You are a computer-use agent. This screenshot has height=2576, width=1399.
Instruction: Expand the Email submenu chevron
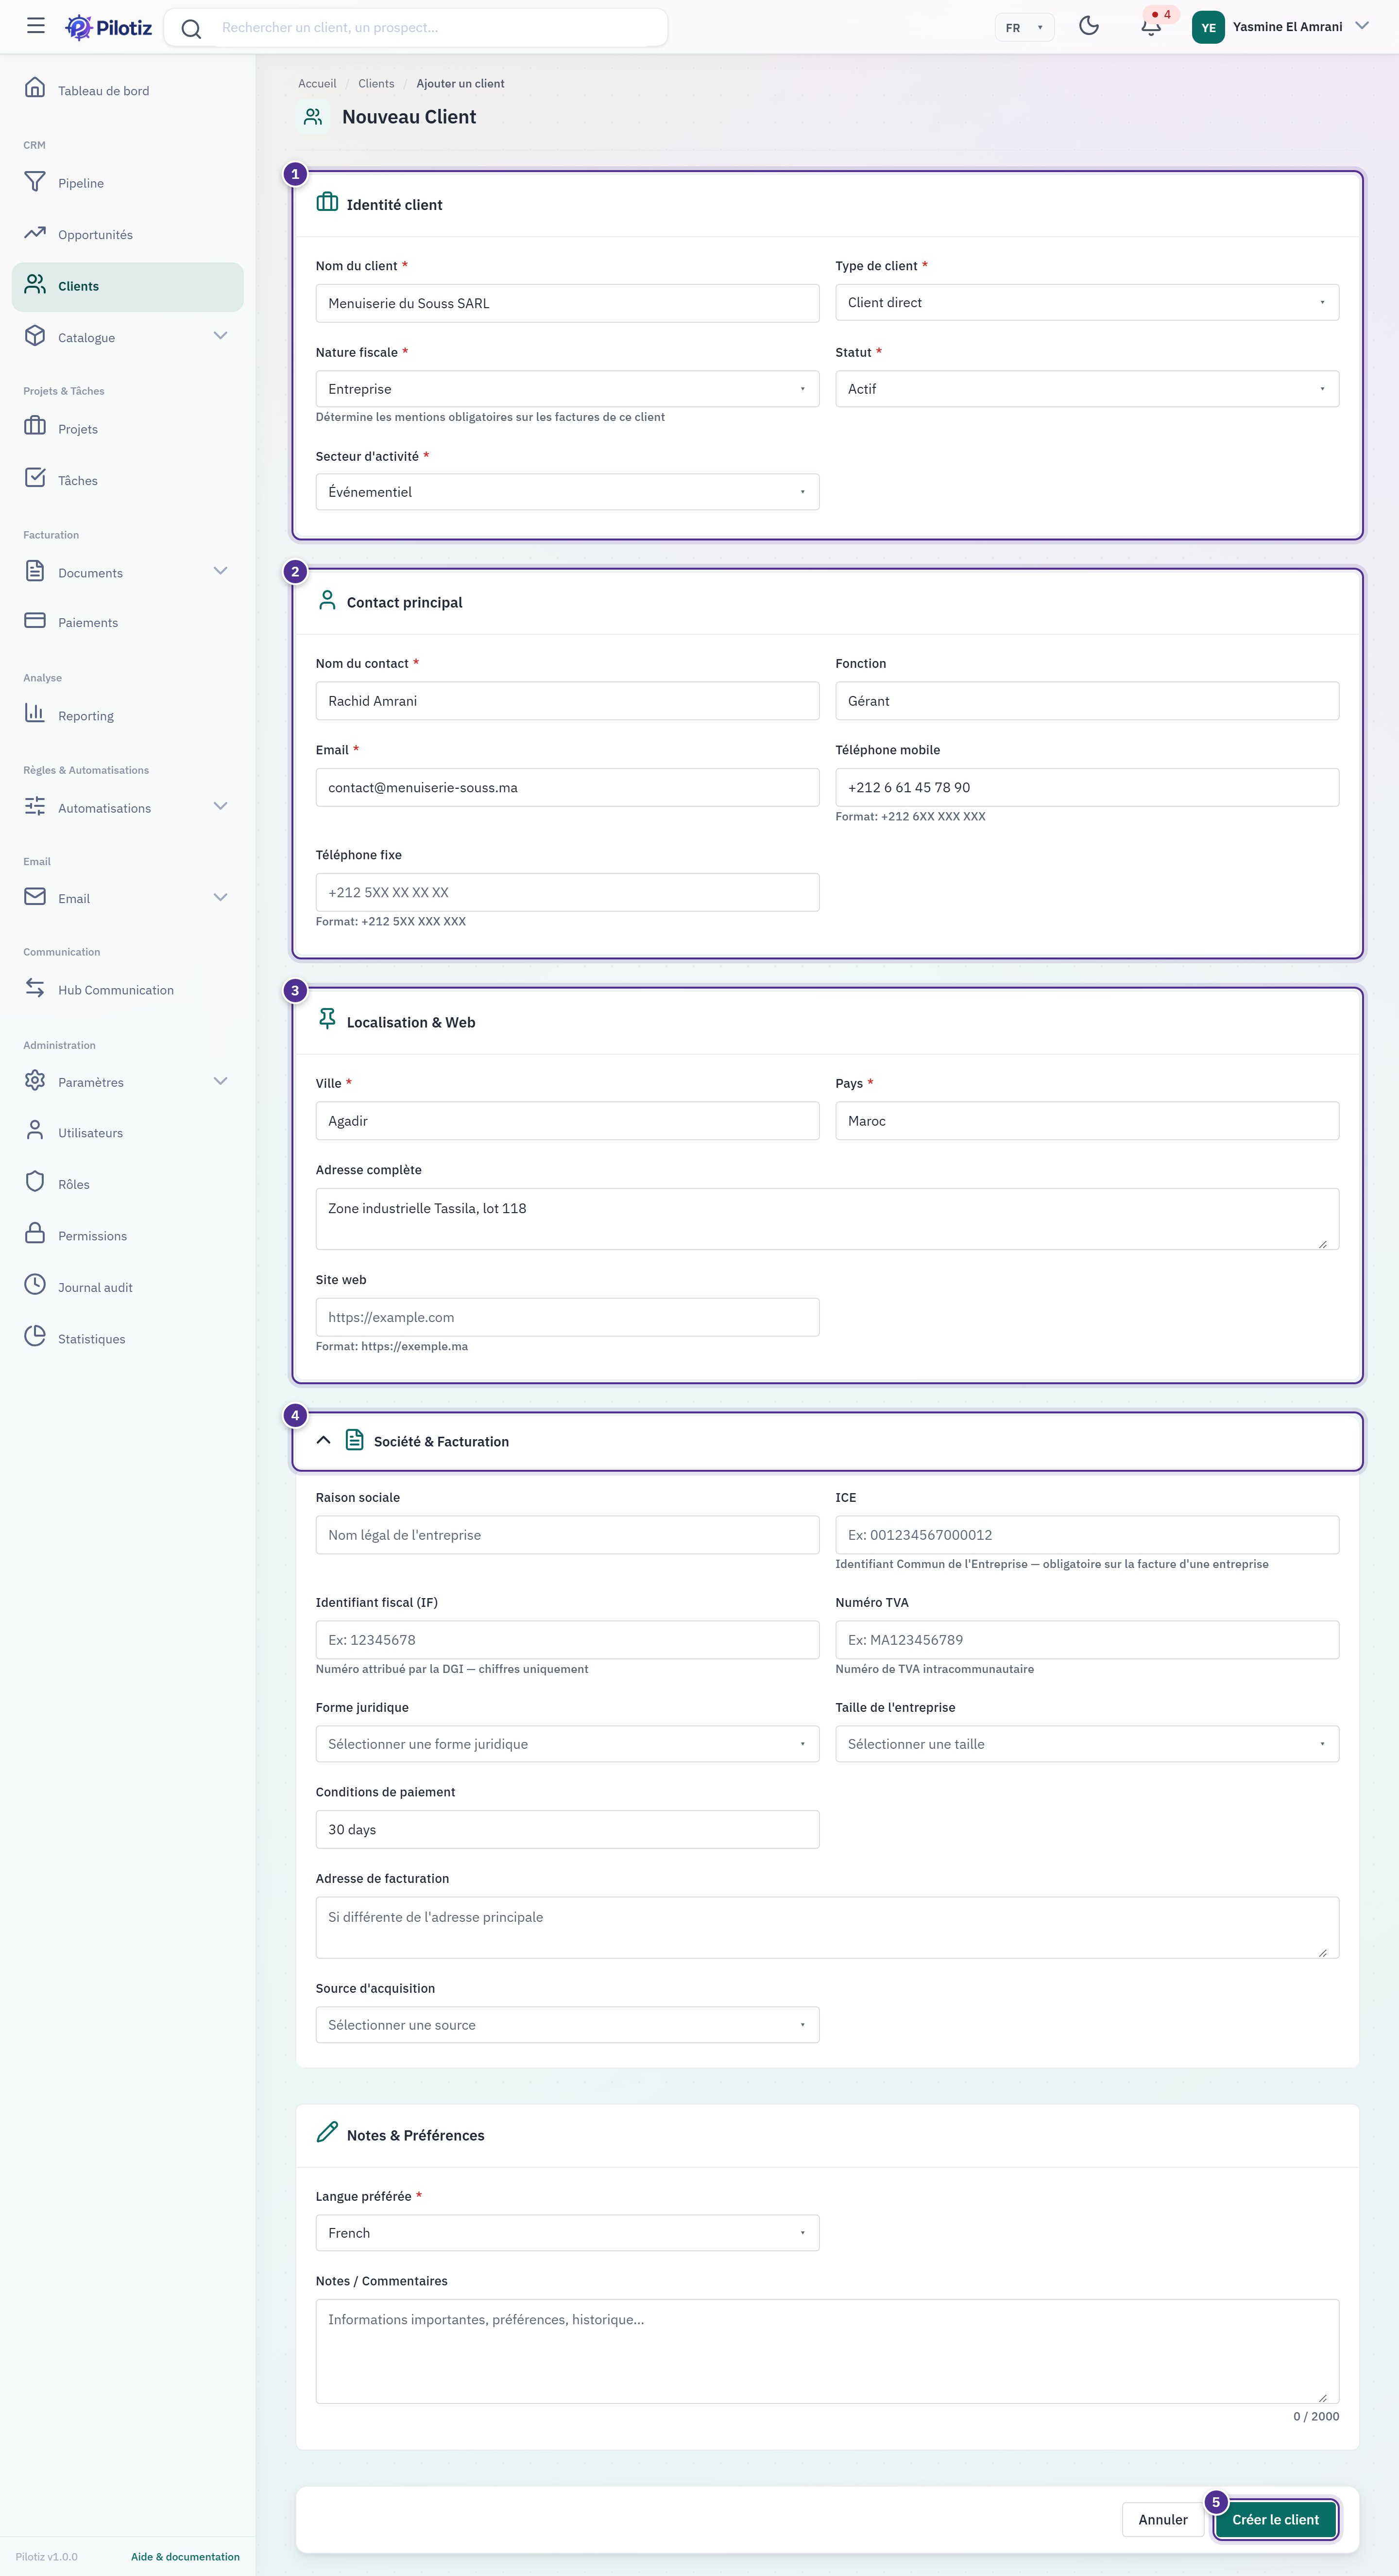pos(221,897)
